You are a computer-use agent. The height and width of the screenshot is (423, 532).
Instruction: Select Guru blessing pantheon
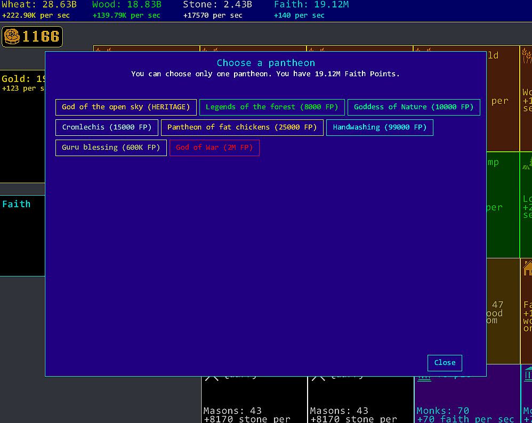click(x=111, y=148)
